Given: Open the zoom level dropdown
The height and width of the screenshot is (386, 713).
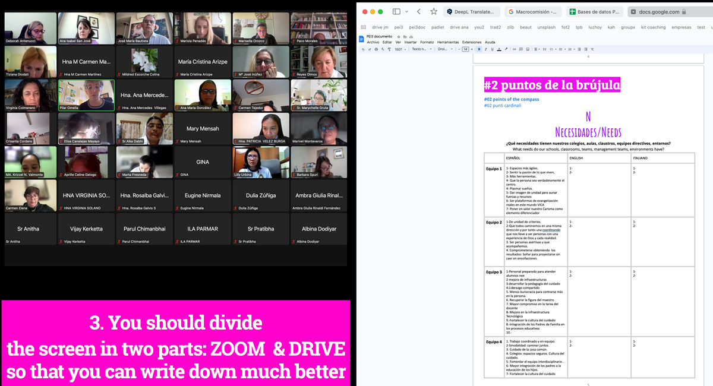Looking at the screenshot, I should 400,49.
